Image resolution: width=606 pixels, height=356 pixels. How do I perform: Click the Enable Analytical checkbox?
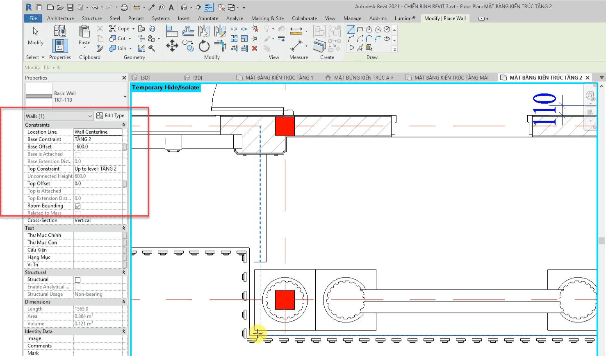pos(77,287)
